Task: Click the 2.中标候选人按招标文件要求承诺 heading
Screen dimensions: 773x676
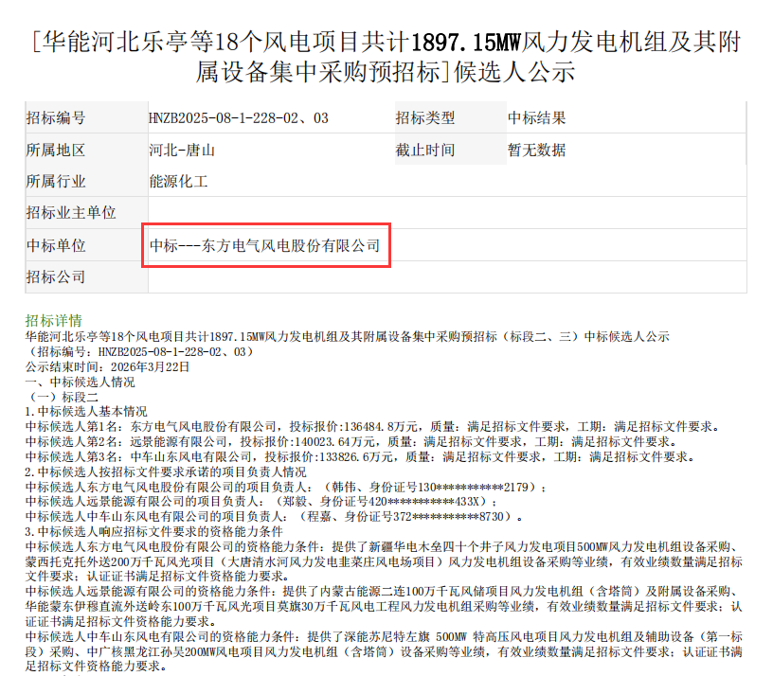Action: pos(166,472)
